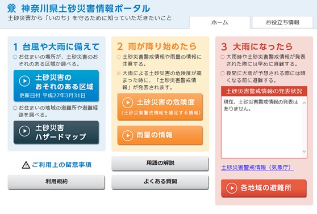The height and width of the screenshot is (214, 317).
Task: Click the warning triangle icon beside ご利用上の留意事項
Action: click(26, 165)
